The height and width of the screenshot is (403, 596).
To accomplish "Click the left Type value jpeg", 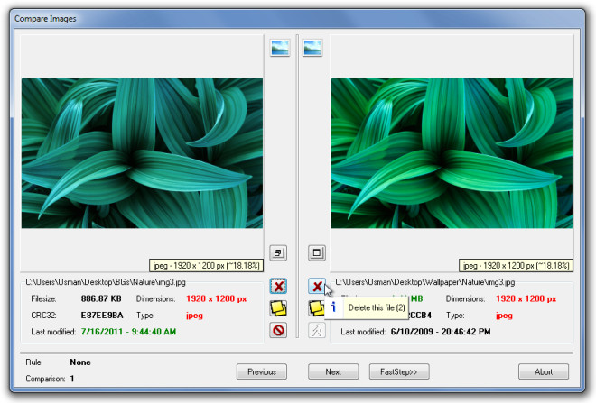I will 194,316.
